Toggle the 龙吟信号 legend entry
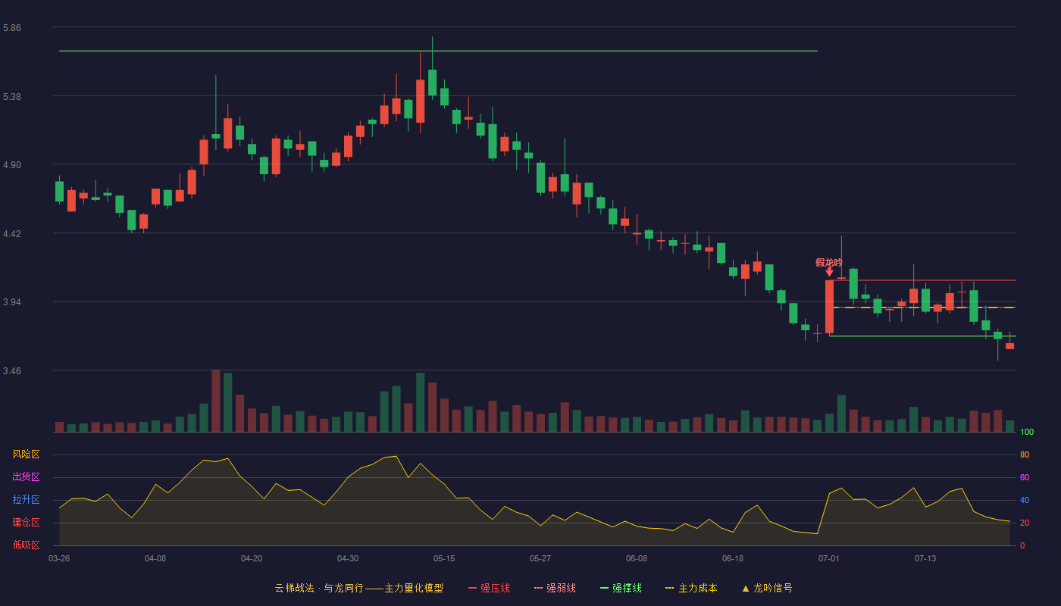Image resolution: width=1061 pixels, height=606 pixels. (x=767, y=588)
